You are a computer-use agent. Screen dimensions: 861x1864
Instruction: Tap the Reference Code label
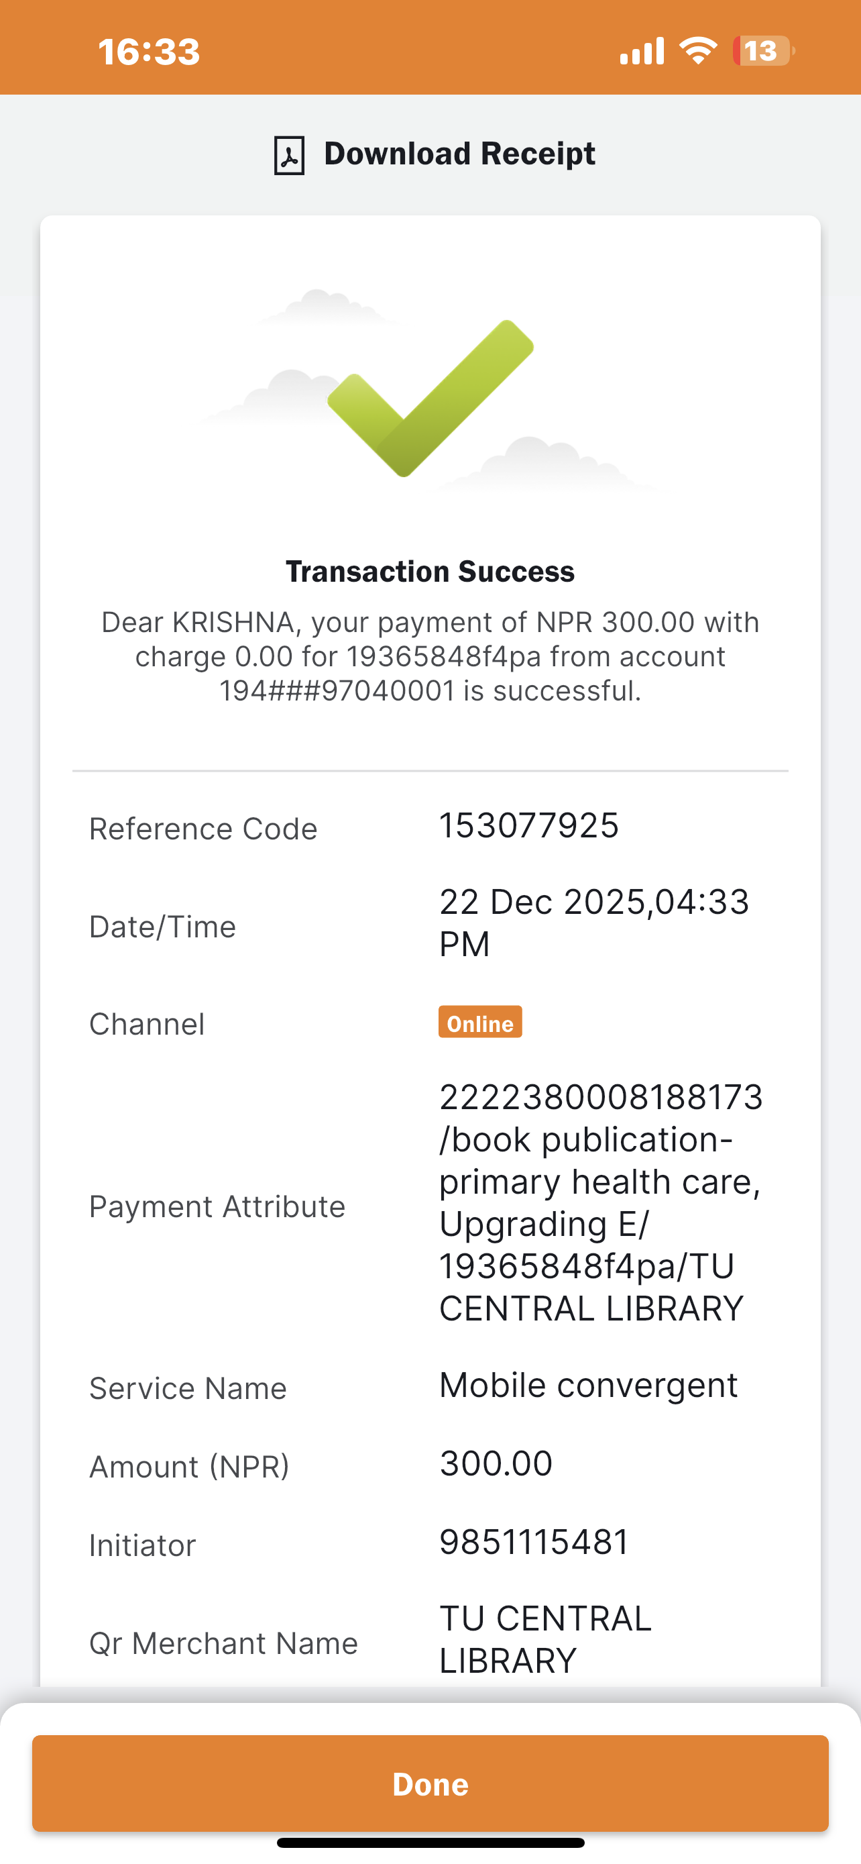pos(203,829)
